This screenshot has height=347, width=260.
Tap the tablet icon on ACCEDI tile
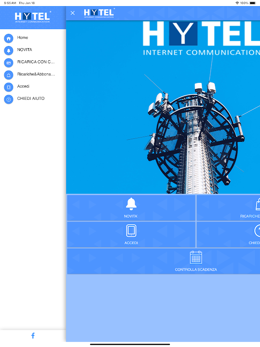pyautogui.click(x=131, y=231)
